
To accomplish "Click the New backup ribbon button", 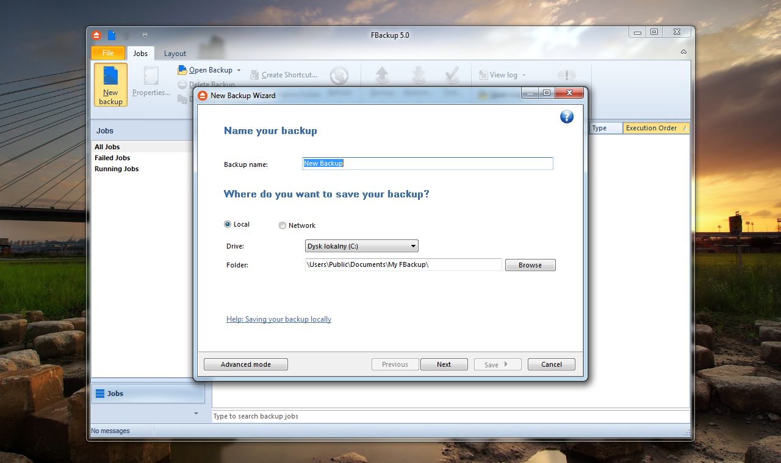I will (110, 85).
